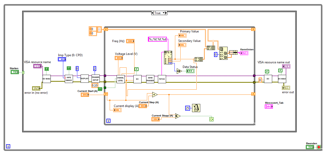Select the Current display (A) indicator

[x=117, y=110]
